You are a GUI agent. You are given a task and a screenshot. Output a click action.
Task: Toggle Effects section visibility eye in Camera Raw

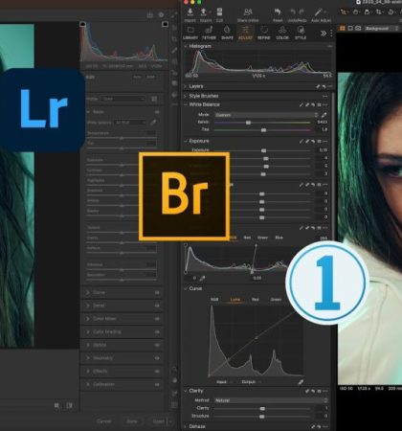click(157, 372)
